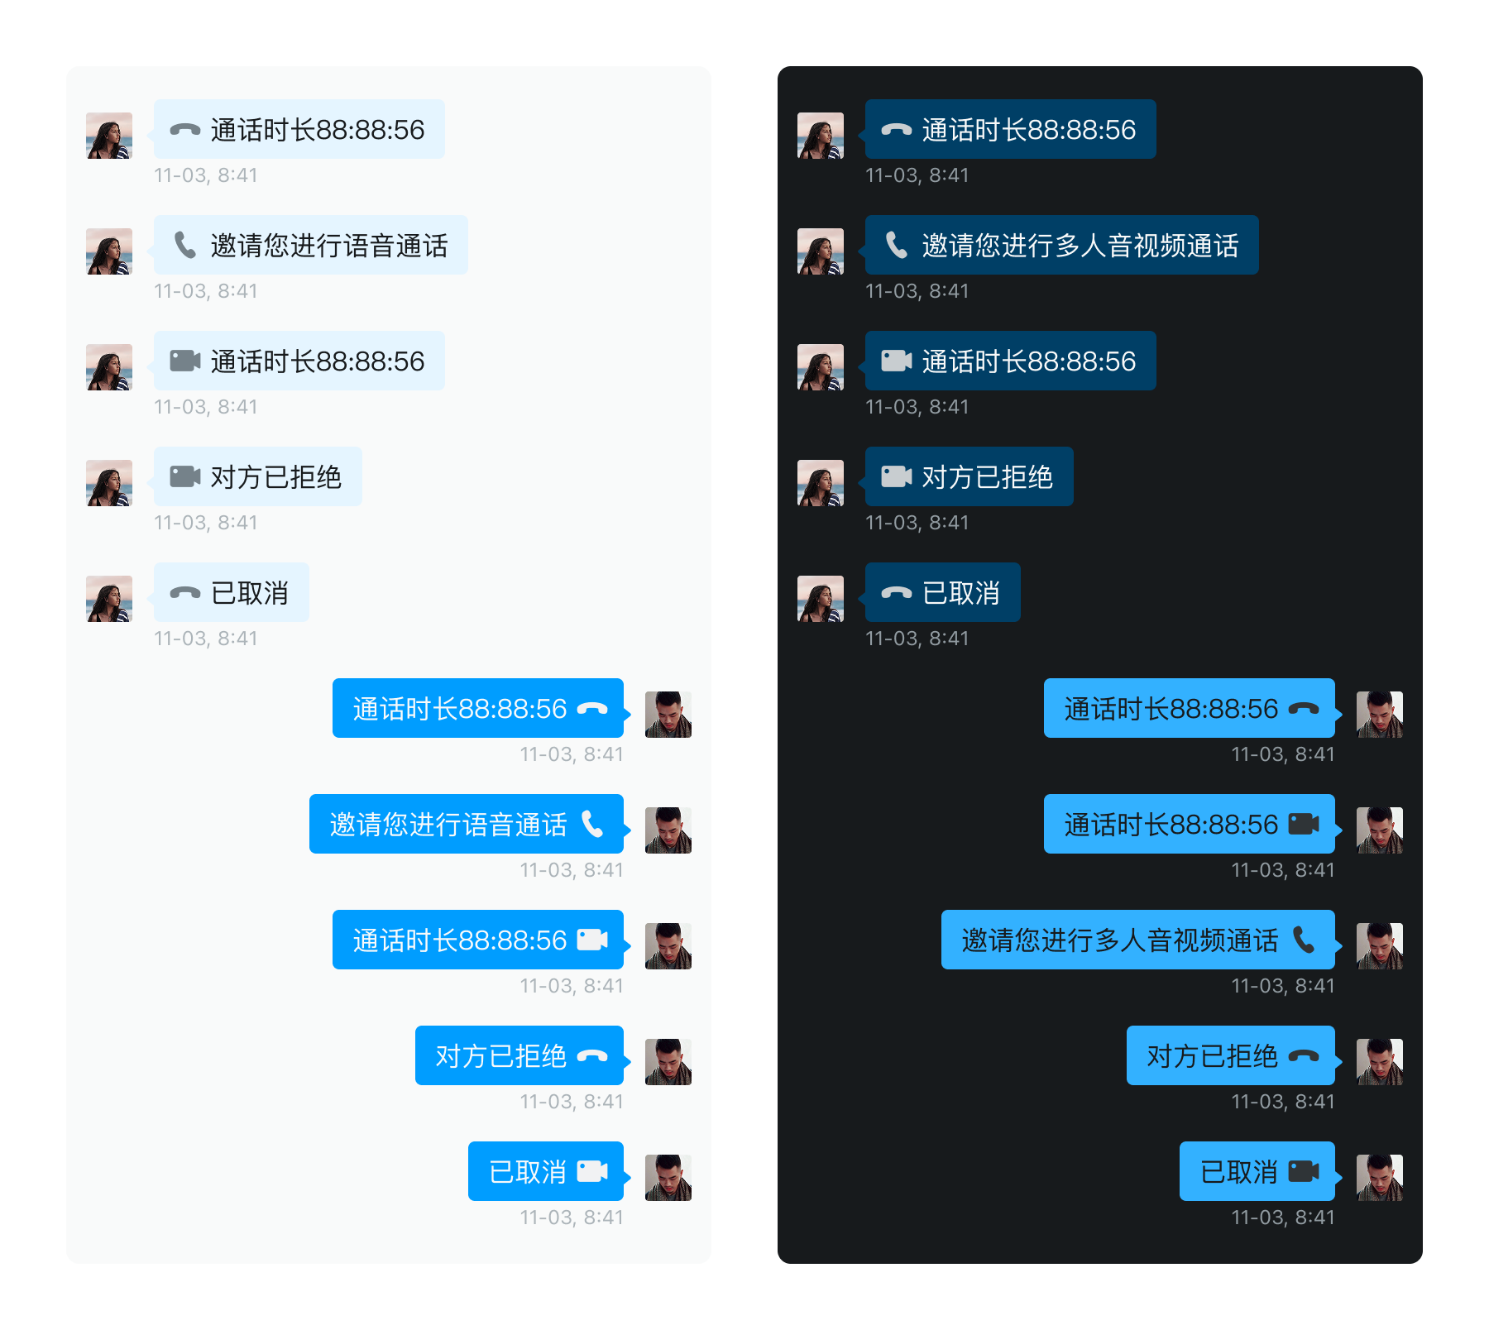1489x1330 pixels.
Task: Click phone icon in dark received multi-person call invitation
Action: point(896,245)
